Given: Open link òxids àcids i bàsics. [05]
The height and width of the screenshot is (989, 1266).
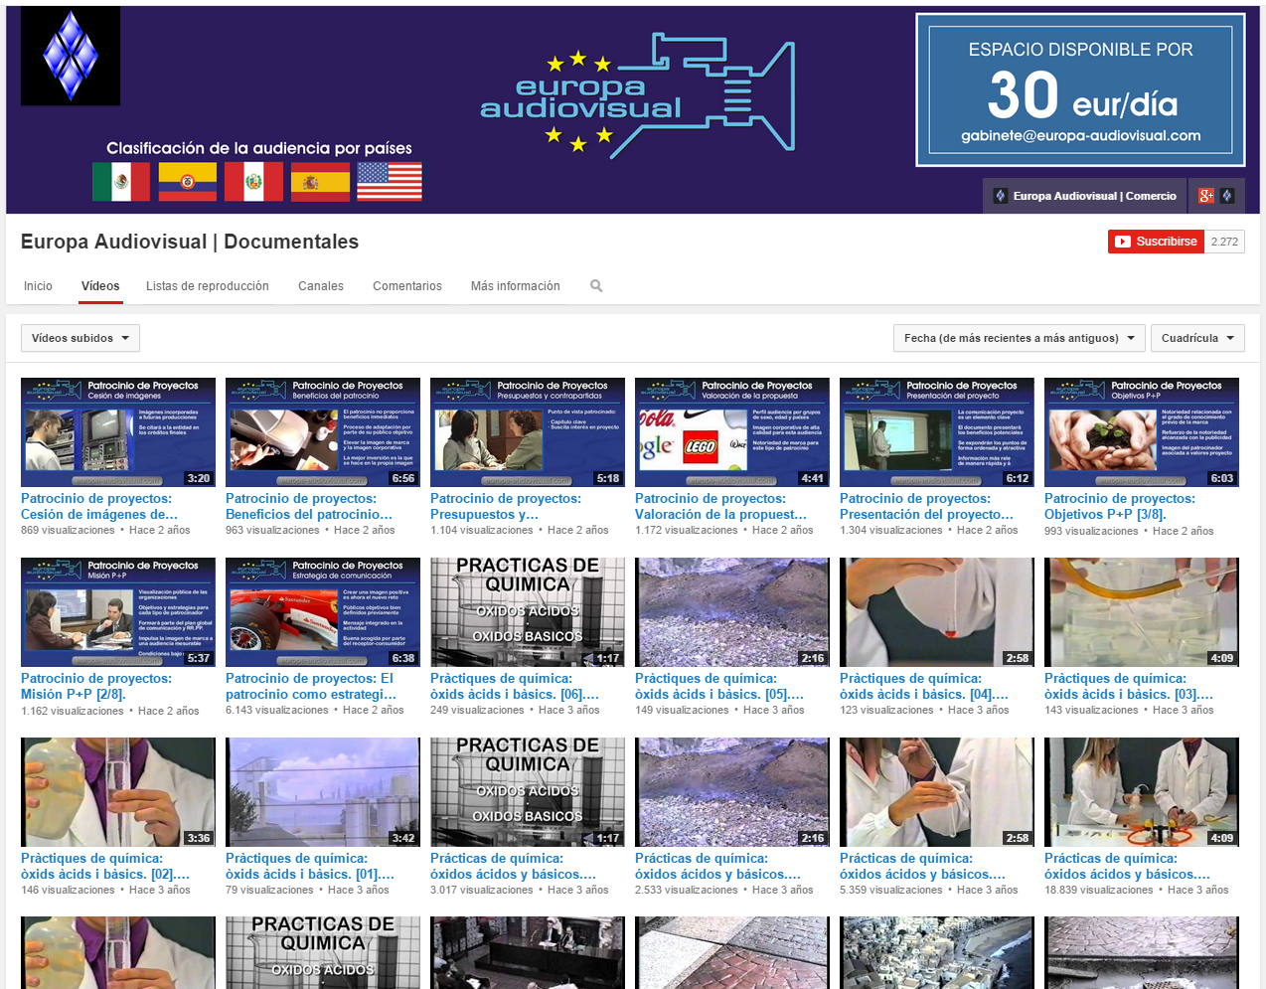Looking at the screenshot, I should tap(719, 687).
